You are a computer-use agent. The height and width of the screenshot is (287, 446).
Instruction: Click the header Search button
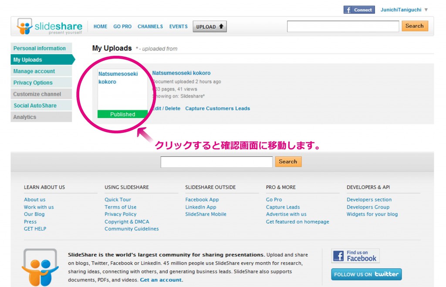coord(415,26)
